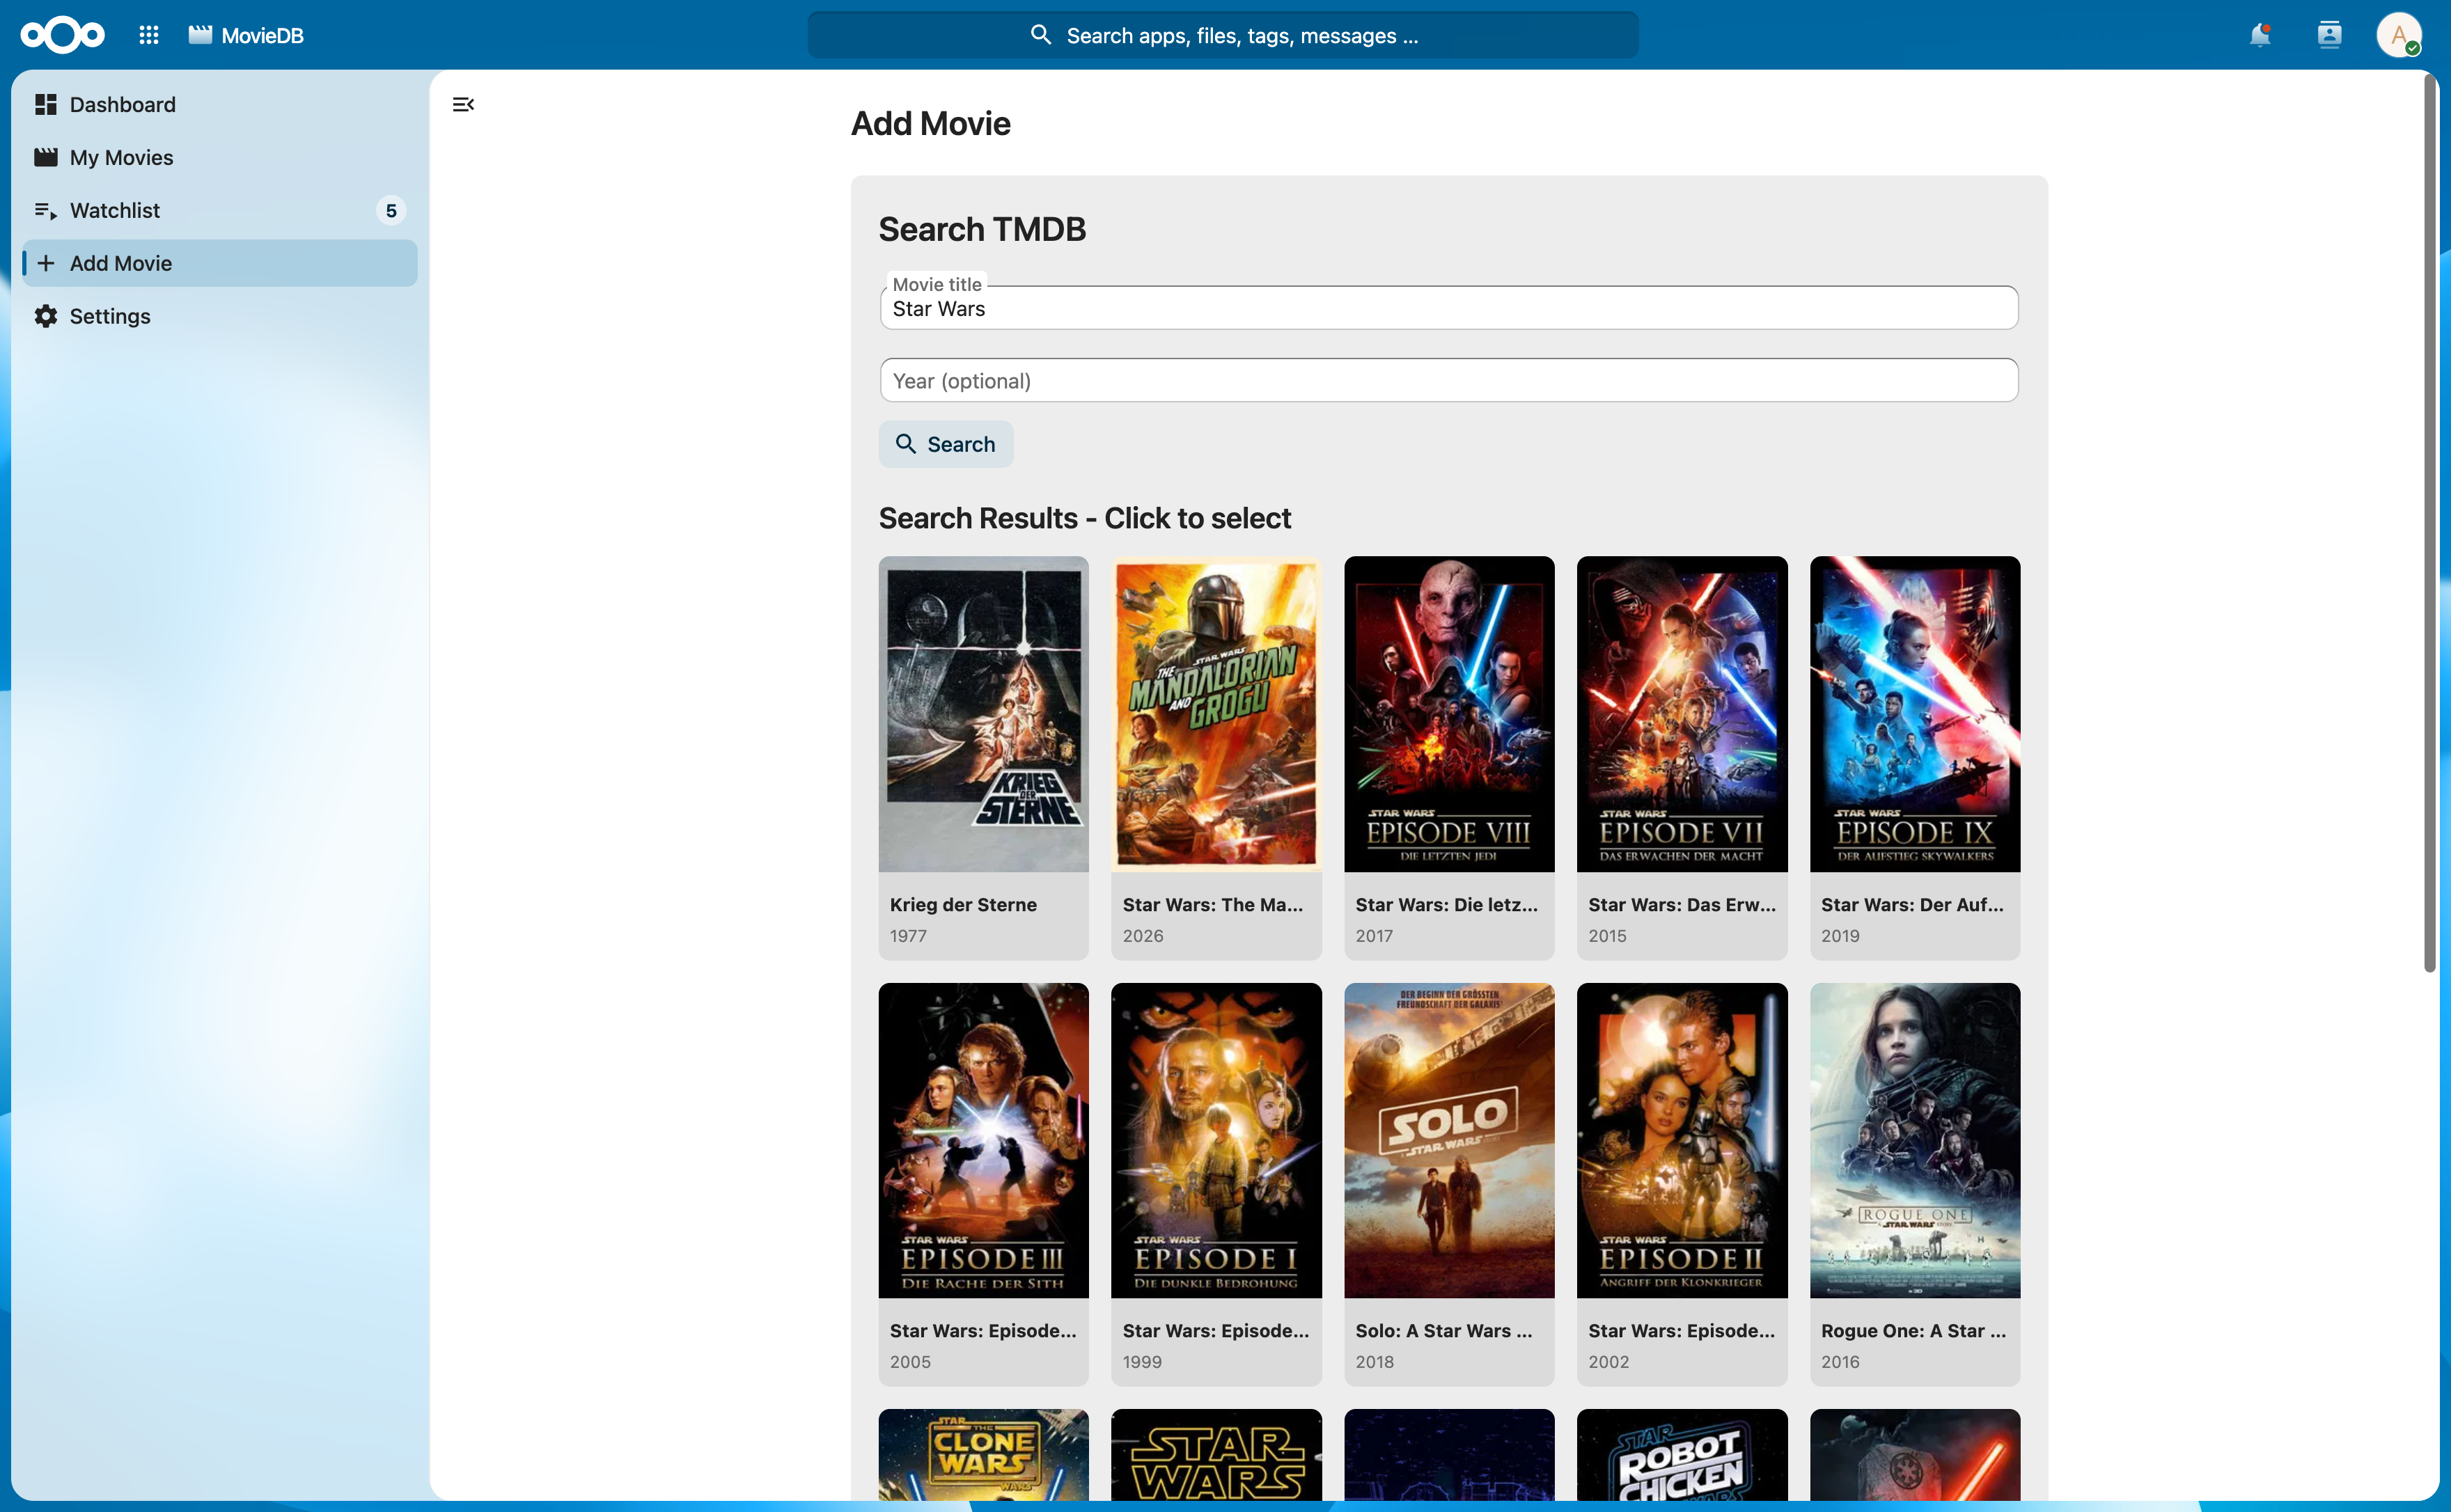Click the My Movies clapperboard icon
The height and width of the screenshot is (1512, 2451).
pyautogui.click(x=45, y=157)
